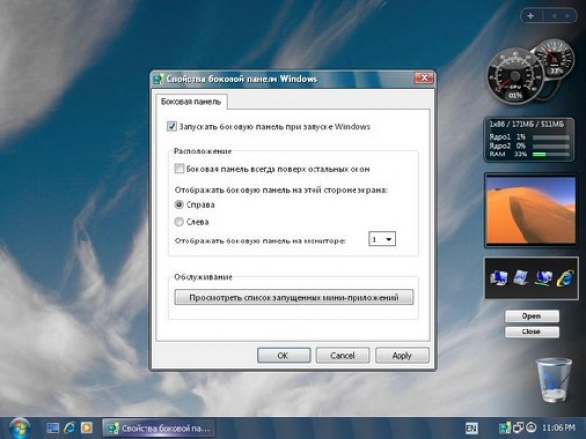The width and height of the screenshot is (586, 439).
Task: Select the Боковая панель tab
Action: [x=191, y=102]
